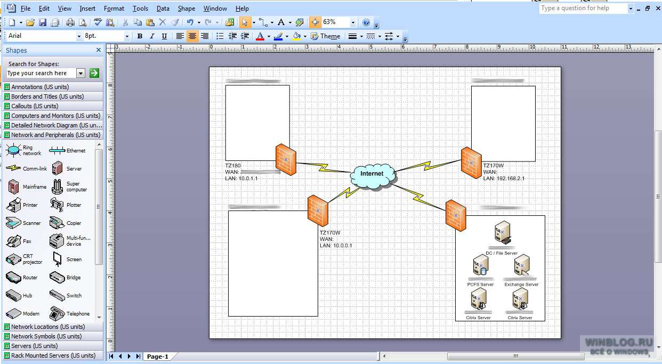Click the Copy icon
Screen dimensions: 662x364
point(138,22)
